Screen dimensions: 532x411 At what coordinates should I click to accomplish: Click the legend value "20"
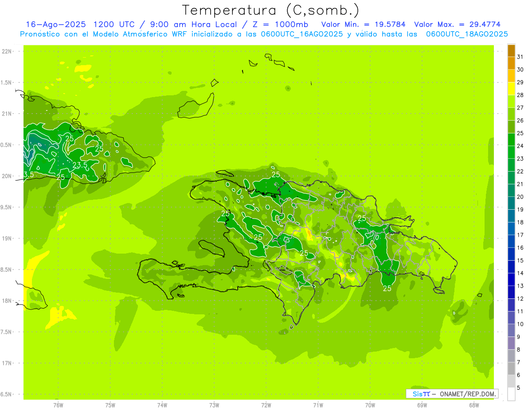(520, 197)
